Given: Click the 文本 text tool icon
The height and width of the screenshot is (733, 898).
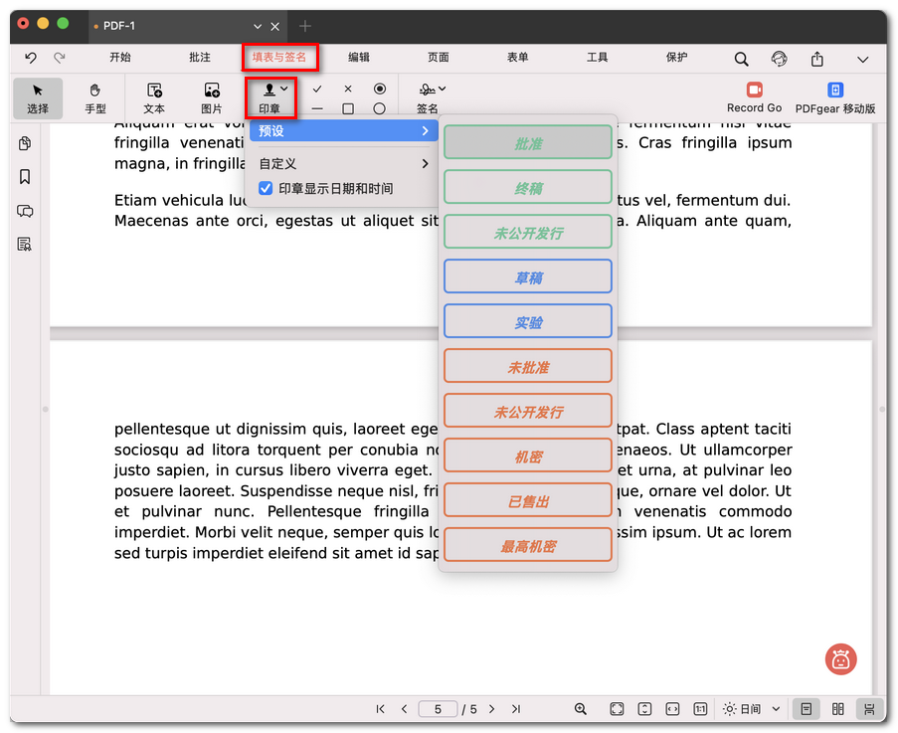Looking at the screenshot, I should pyautogui.click(x=154, y=97).
